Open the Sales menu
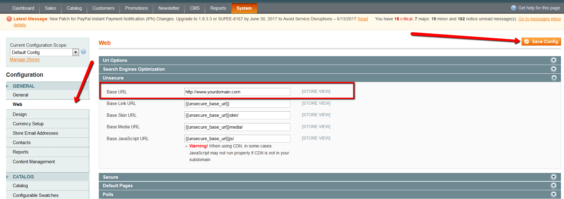 point(50,8)
